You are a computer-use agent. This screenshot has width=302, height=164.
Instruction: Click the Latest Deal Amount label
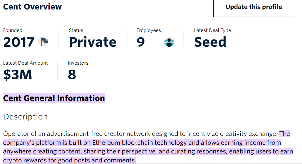pyautogui.click(x=25, y=63)
